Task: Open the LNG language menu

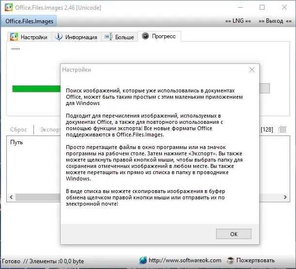Action: click(238, 21)
